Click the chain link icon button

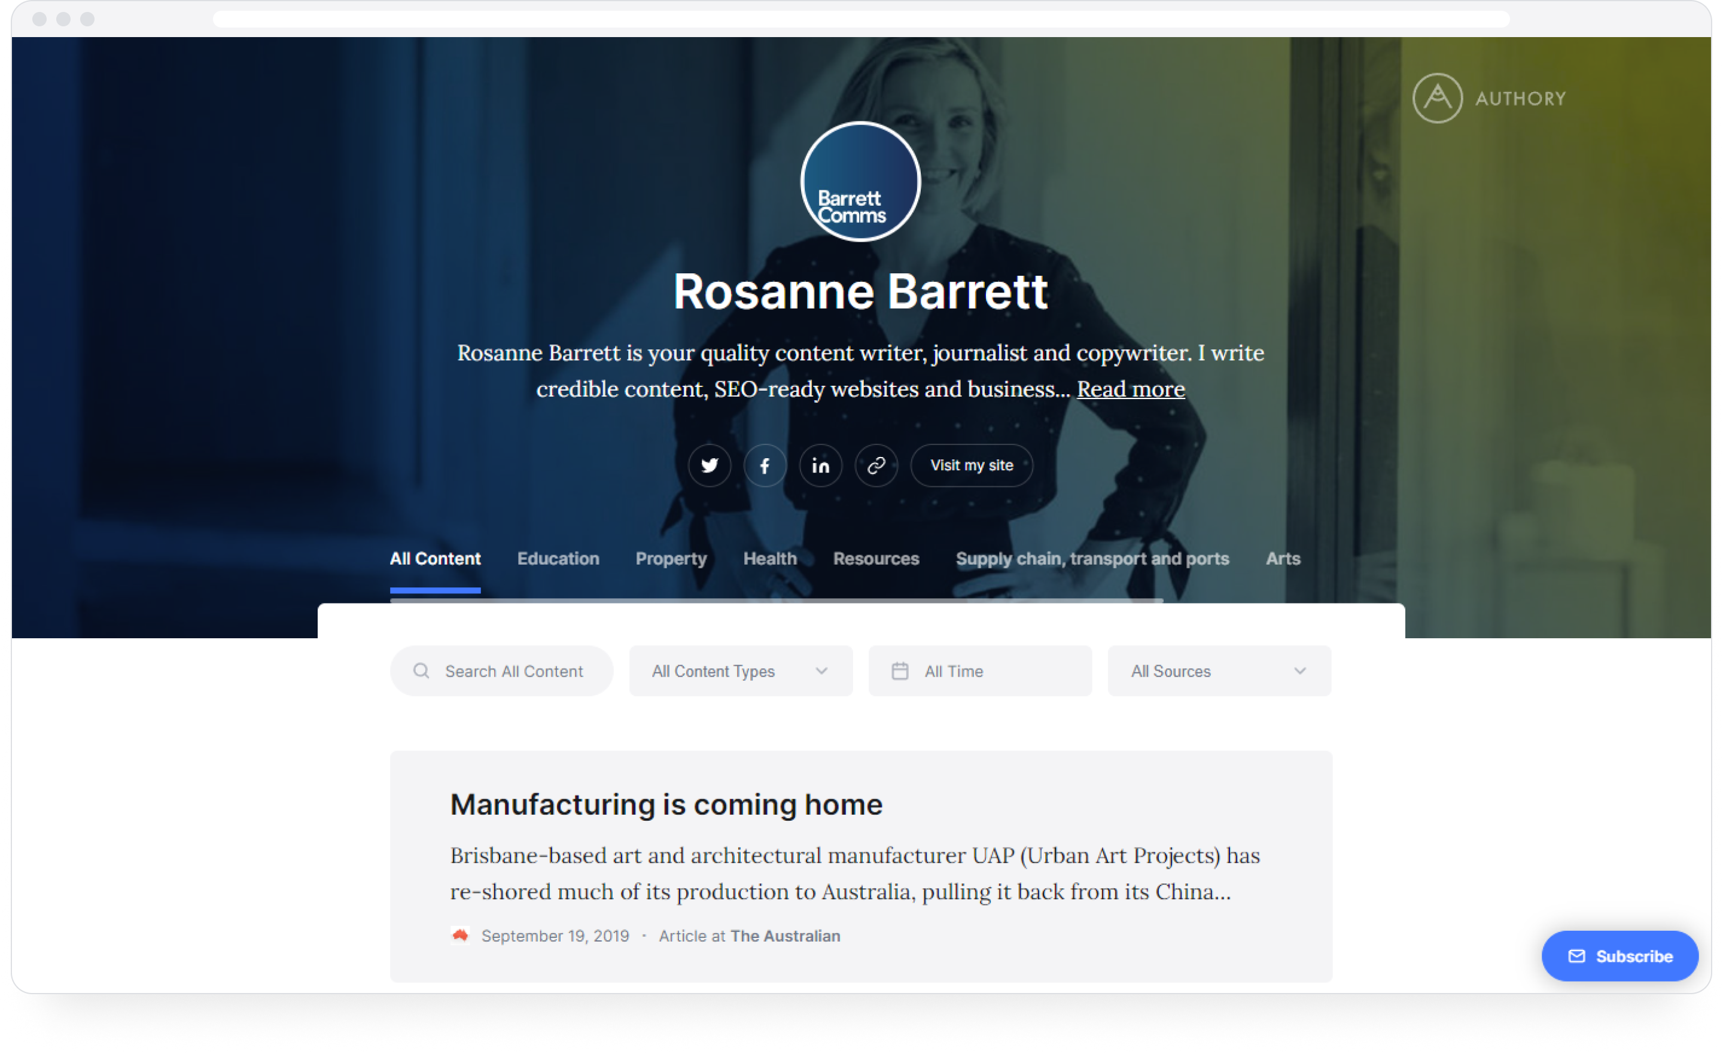click(876, 465)
